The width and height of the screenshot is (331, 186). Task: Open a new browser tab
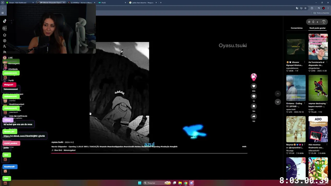[x=161, y=3]
